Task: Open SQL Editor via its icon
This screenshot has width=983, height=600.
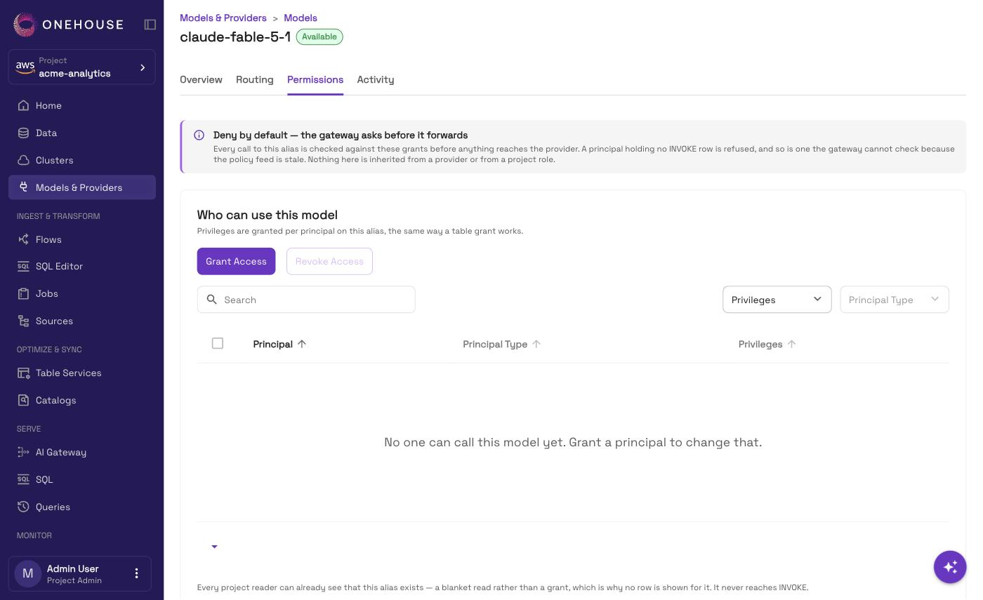Action: (x=23, y=266)
